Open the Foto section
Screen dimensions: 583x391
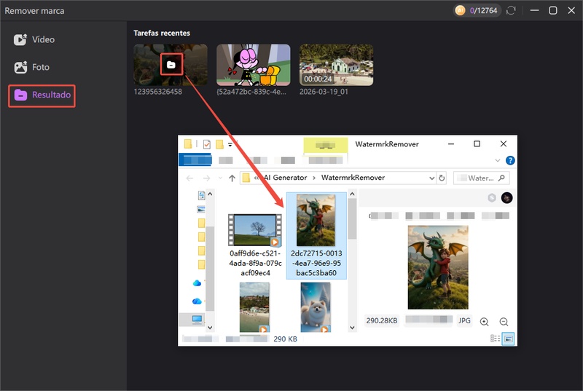click(x=40, y=67)
